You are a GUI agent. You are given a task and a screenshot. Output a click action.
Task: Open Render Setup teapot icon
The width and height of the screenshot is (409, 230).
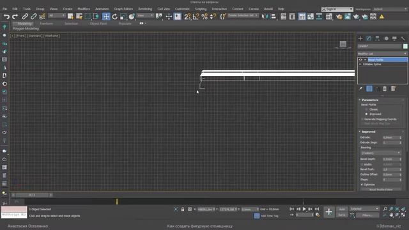click(339, 17)
